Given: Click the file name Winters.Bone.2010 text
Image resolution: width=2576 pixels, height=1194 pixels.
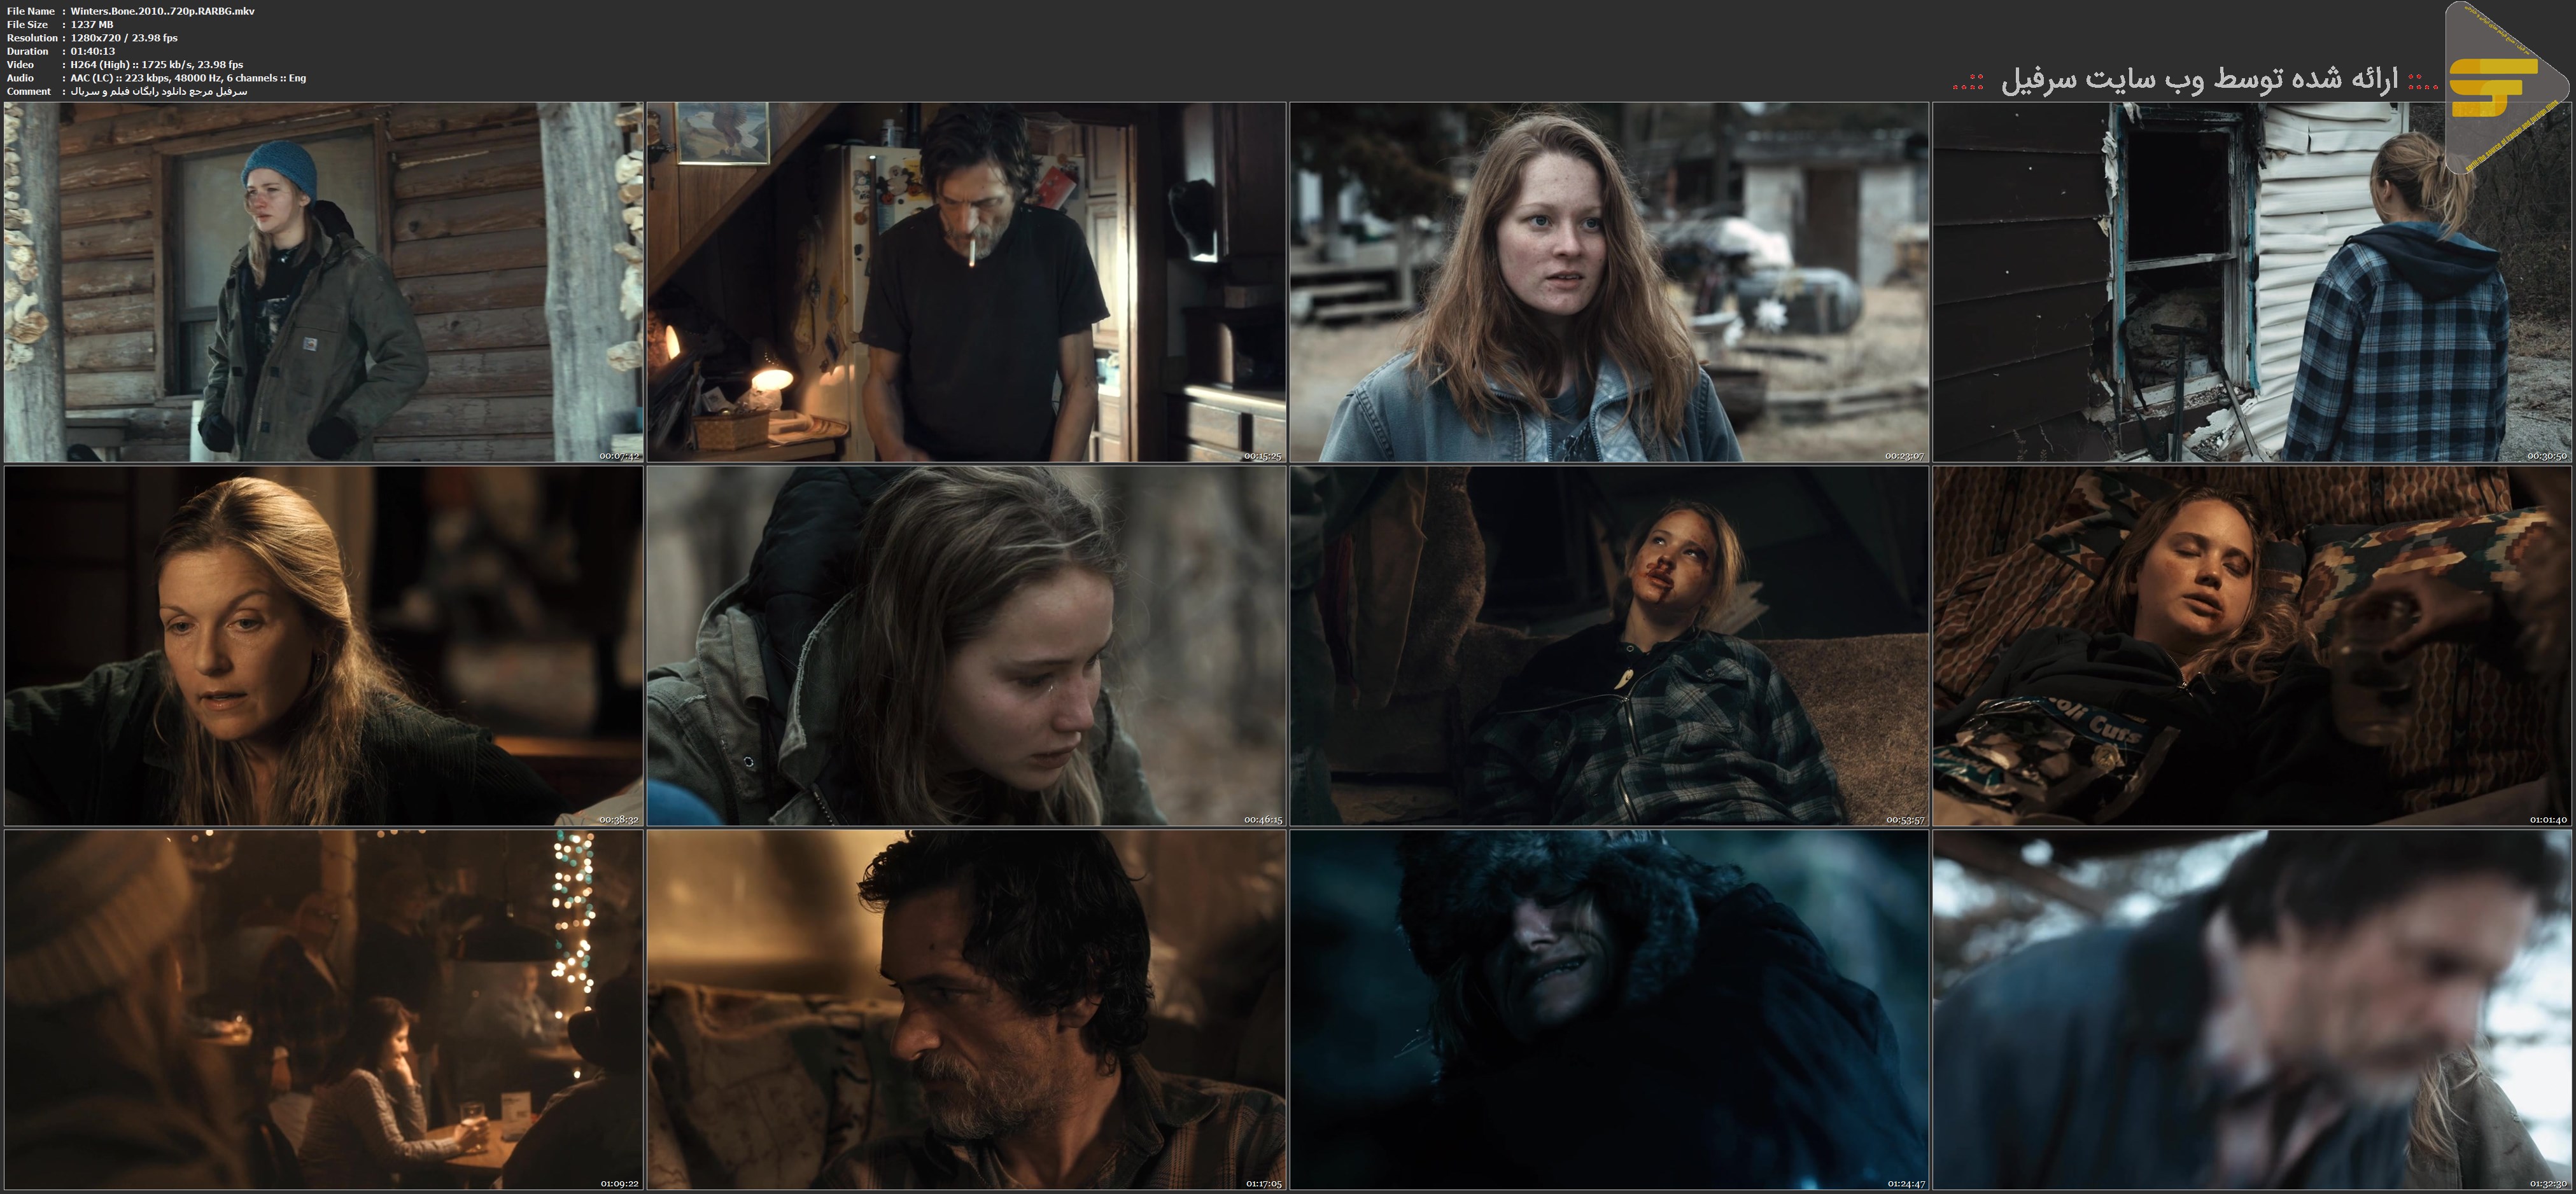Looking at the screenshot, I should point(162,11).
